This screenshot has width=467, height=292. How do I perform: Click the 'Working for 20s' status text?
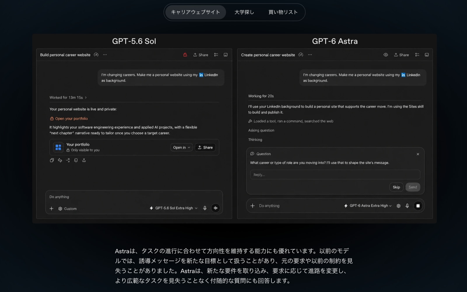(261, 96)
